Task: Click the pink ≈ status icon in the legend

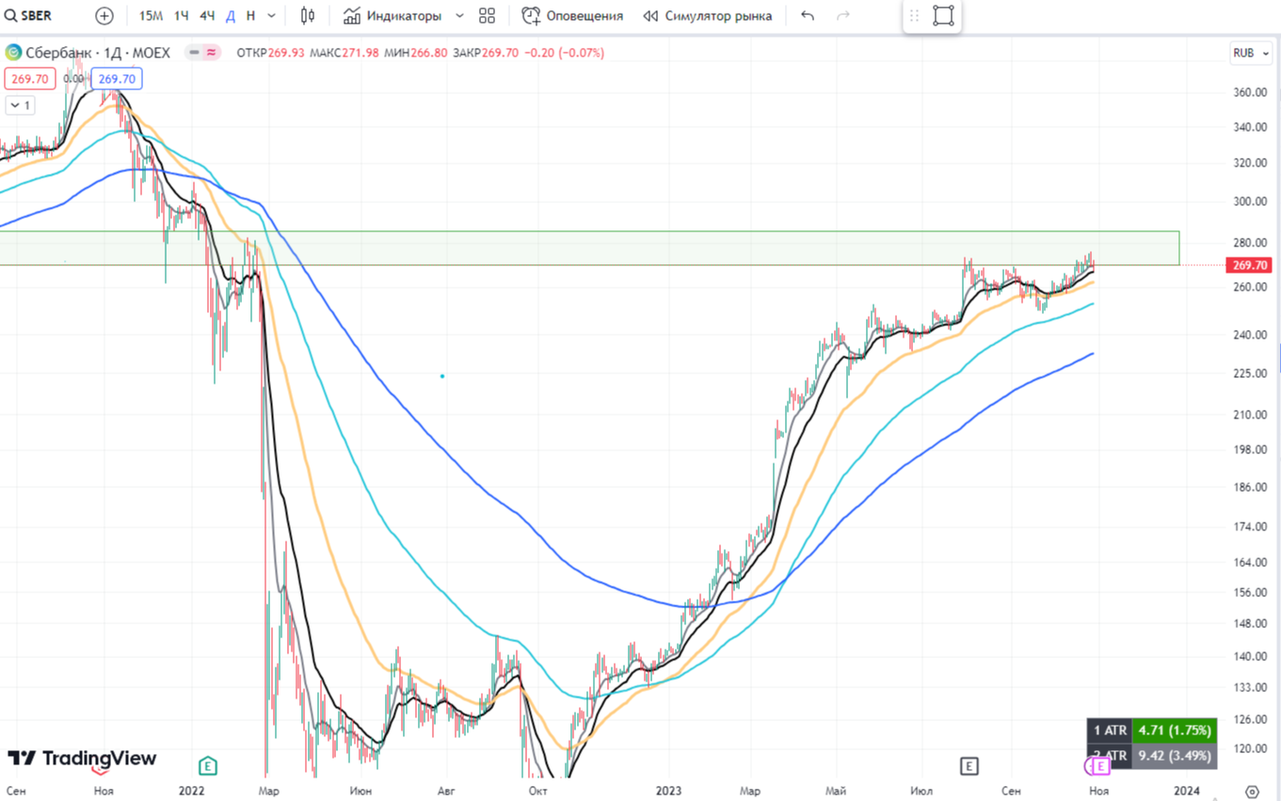Action: [x=211, y=53]
